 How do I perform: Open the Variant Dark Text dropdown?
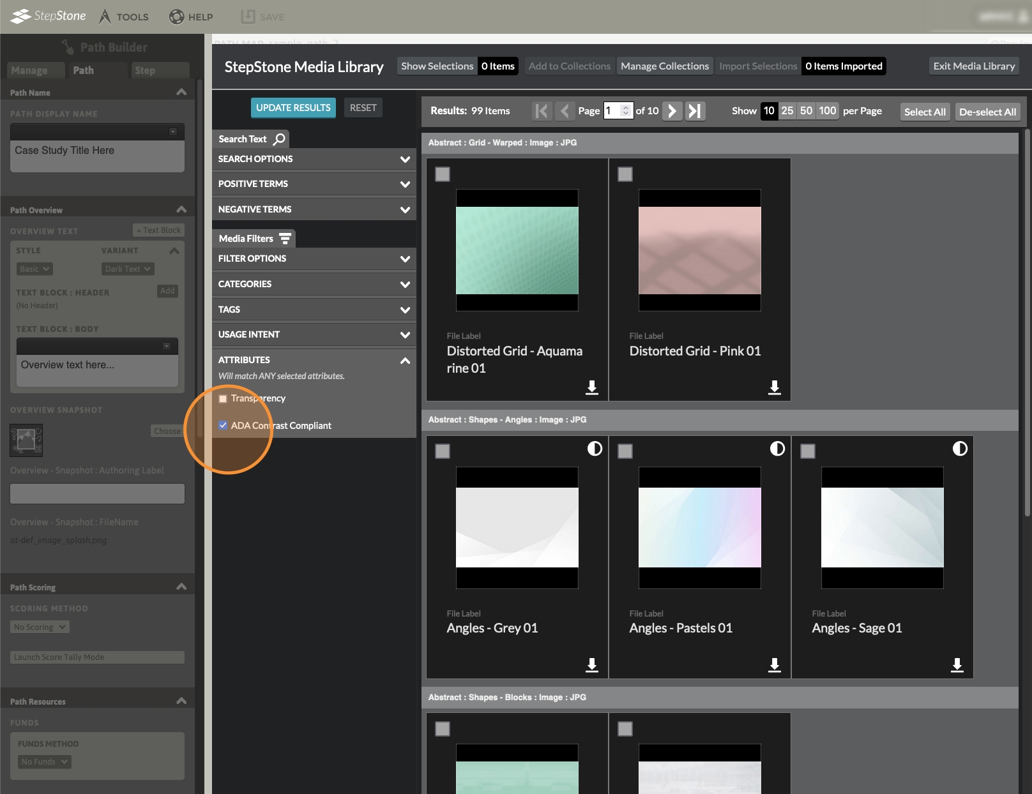[x=128, y=269]
